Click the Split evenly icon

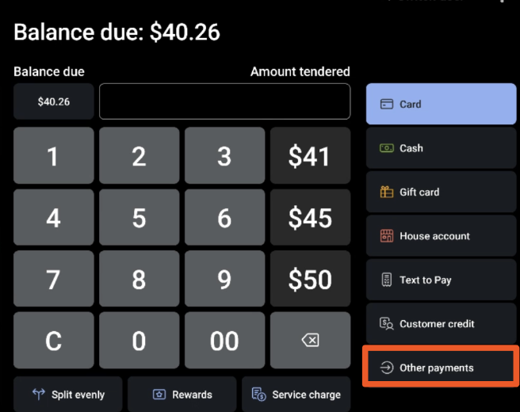37,395
